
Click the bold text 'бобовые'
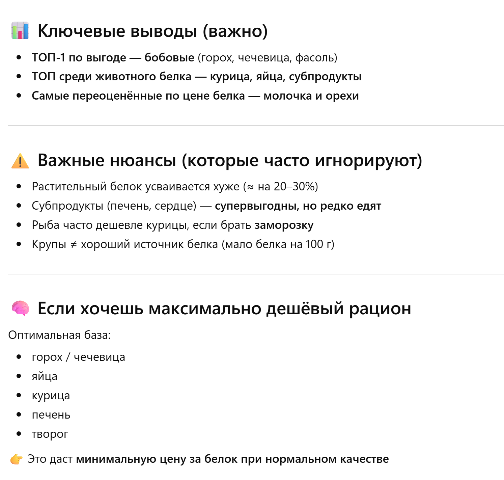click(169, 57)
